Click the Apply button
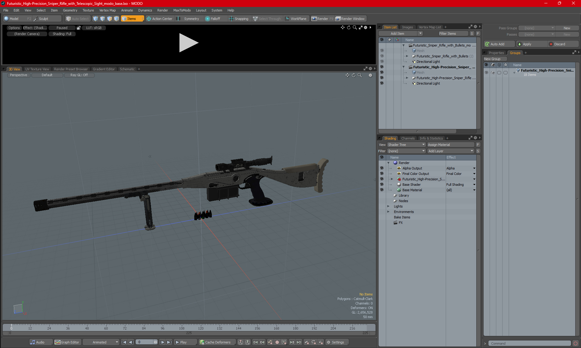581x348 pixels. 531,44
